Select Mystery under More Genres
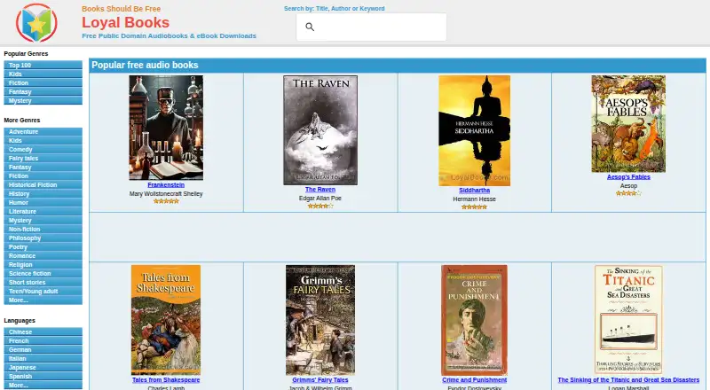The image size is (710, 390). click(x=43, y=221)
